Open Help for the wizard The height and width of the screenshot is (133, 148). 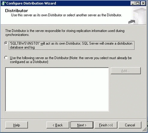pyautogui.click(x=17, y=125)
